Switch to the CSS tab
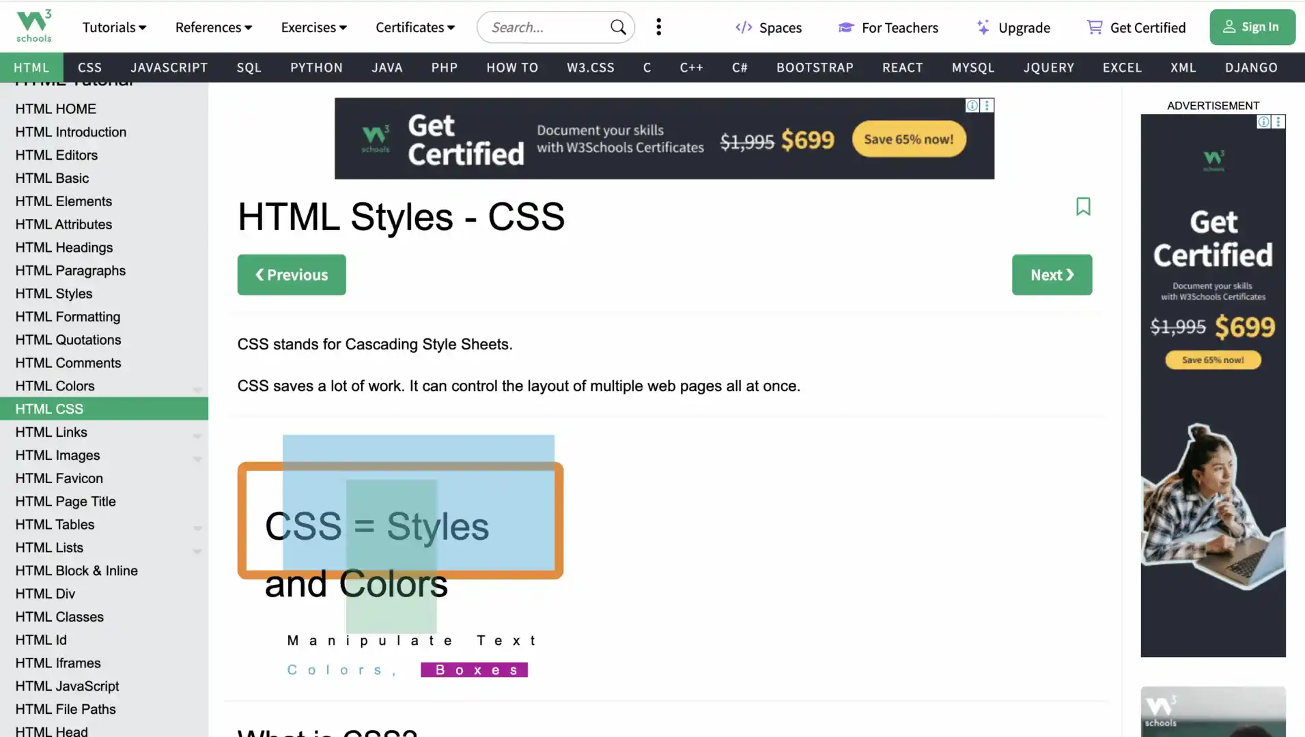This screenshot has height=737, width=1305. click(x=89, y=68)
